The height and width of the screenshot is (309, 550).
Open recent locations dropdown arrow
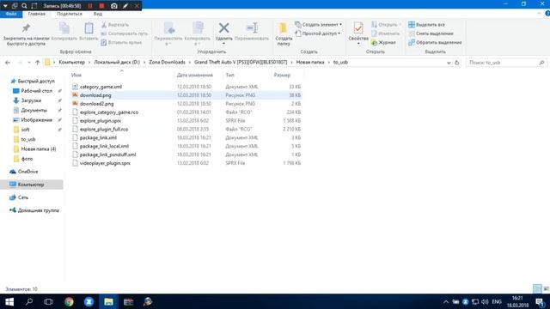[x=28, y=63]
